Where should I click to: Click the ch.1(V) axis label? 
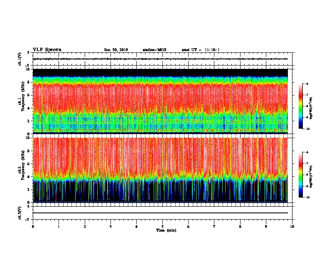(20, 59)
